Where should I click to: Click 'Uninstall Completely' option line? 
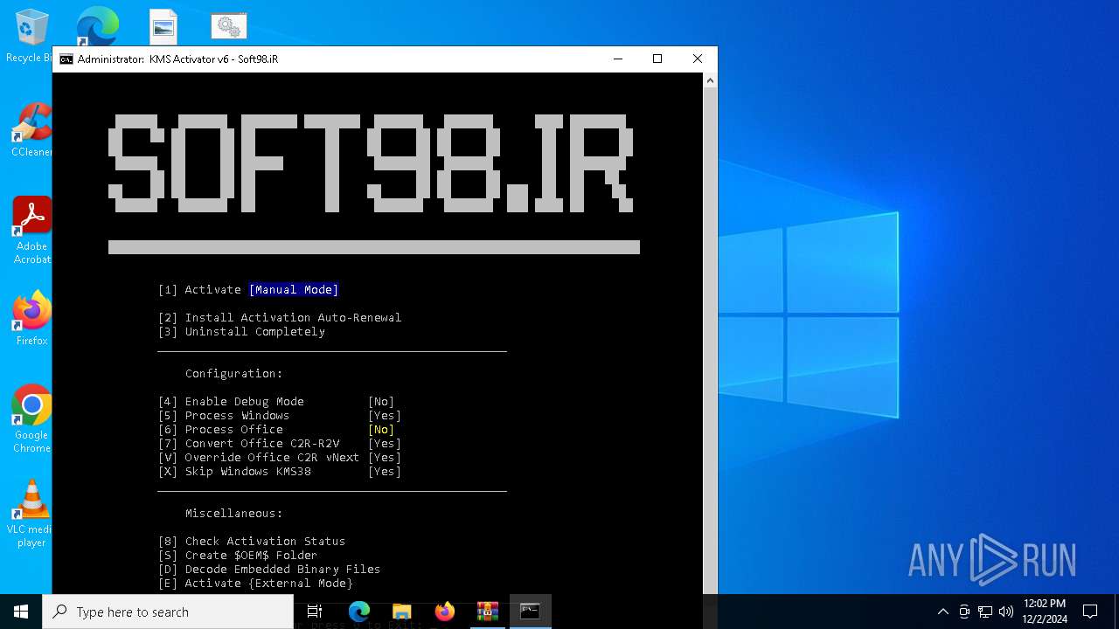click(x=241, y=332)
